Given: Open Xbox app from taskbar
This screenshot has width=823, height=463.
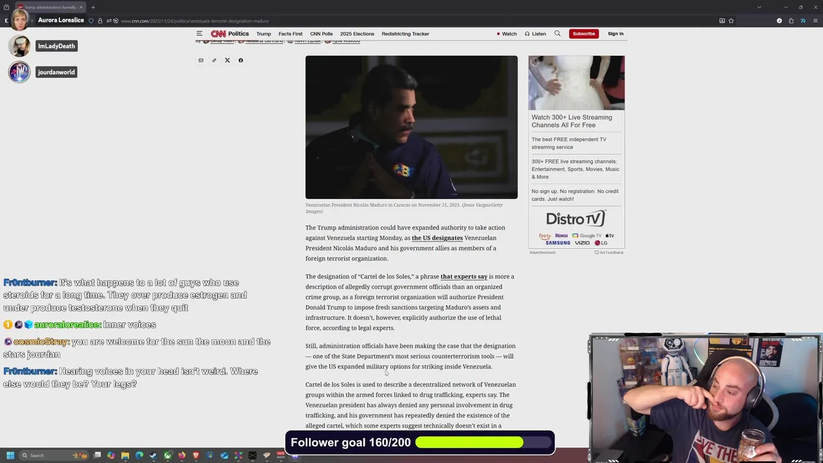Looking at the screenshot, I should [x=168, y=455].
